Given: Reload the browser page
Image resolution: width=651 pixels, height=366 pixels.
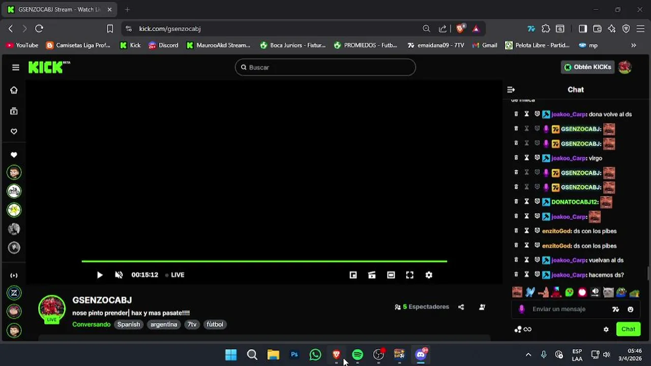Looking at the screenshot, I should 39,28.
